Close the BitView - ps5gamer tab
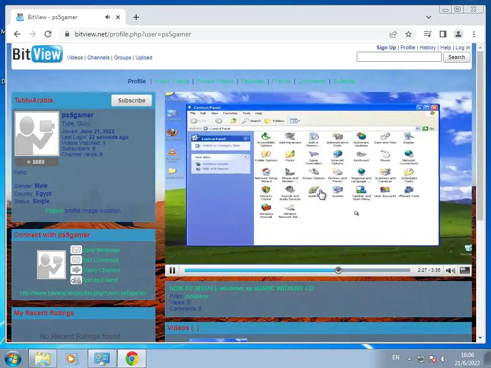Screen dimensions: 491x368 [x=118, y=17]
